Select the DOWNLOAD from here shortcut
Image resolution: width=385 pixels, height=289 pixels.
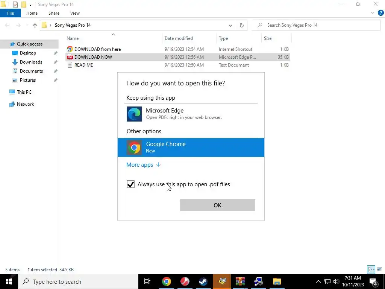tap(178, 49)
